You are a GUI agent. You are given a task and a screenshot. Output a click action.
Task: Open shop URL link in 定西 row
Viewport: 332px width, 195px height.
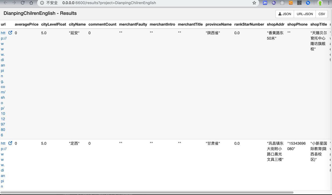click(x=3, y=165)
